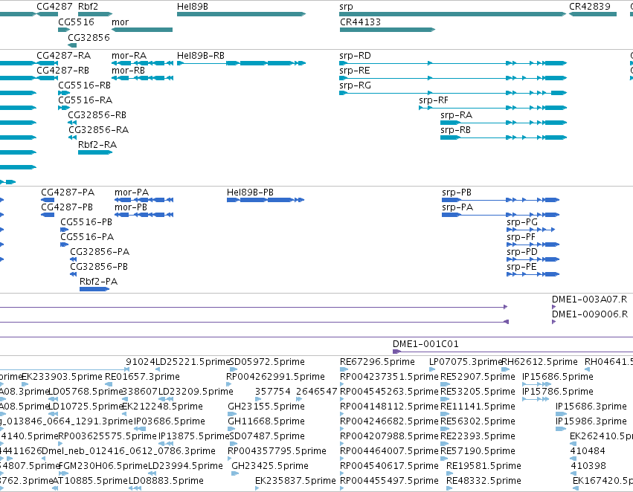Select EST EK235837.5prime
This screenshot has width=633, height=492.
pos(295,481)
